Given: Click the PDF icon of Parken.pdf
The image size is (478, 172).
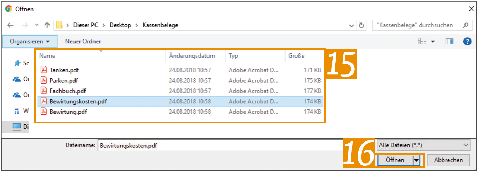Looking at the screenshot, I should click(44, 80).
